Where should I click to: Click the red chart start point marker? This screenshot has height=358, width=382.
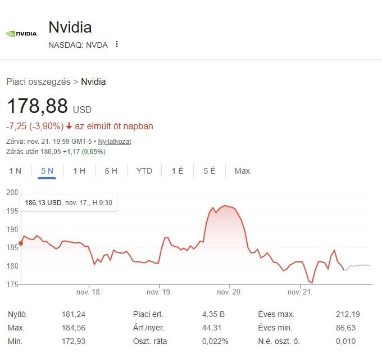pyautogui.click(x=21, y=243)
